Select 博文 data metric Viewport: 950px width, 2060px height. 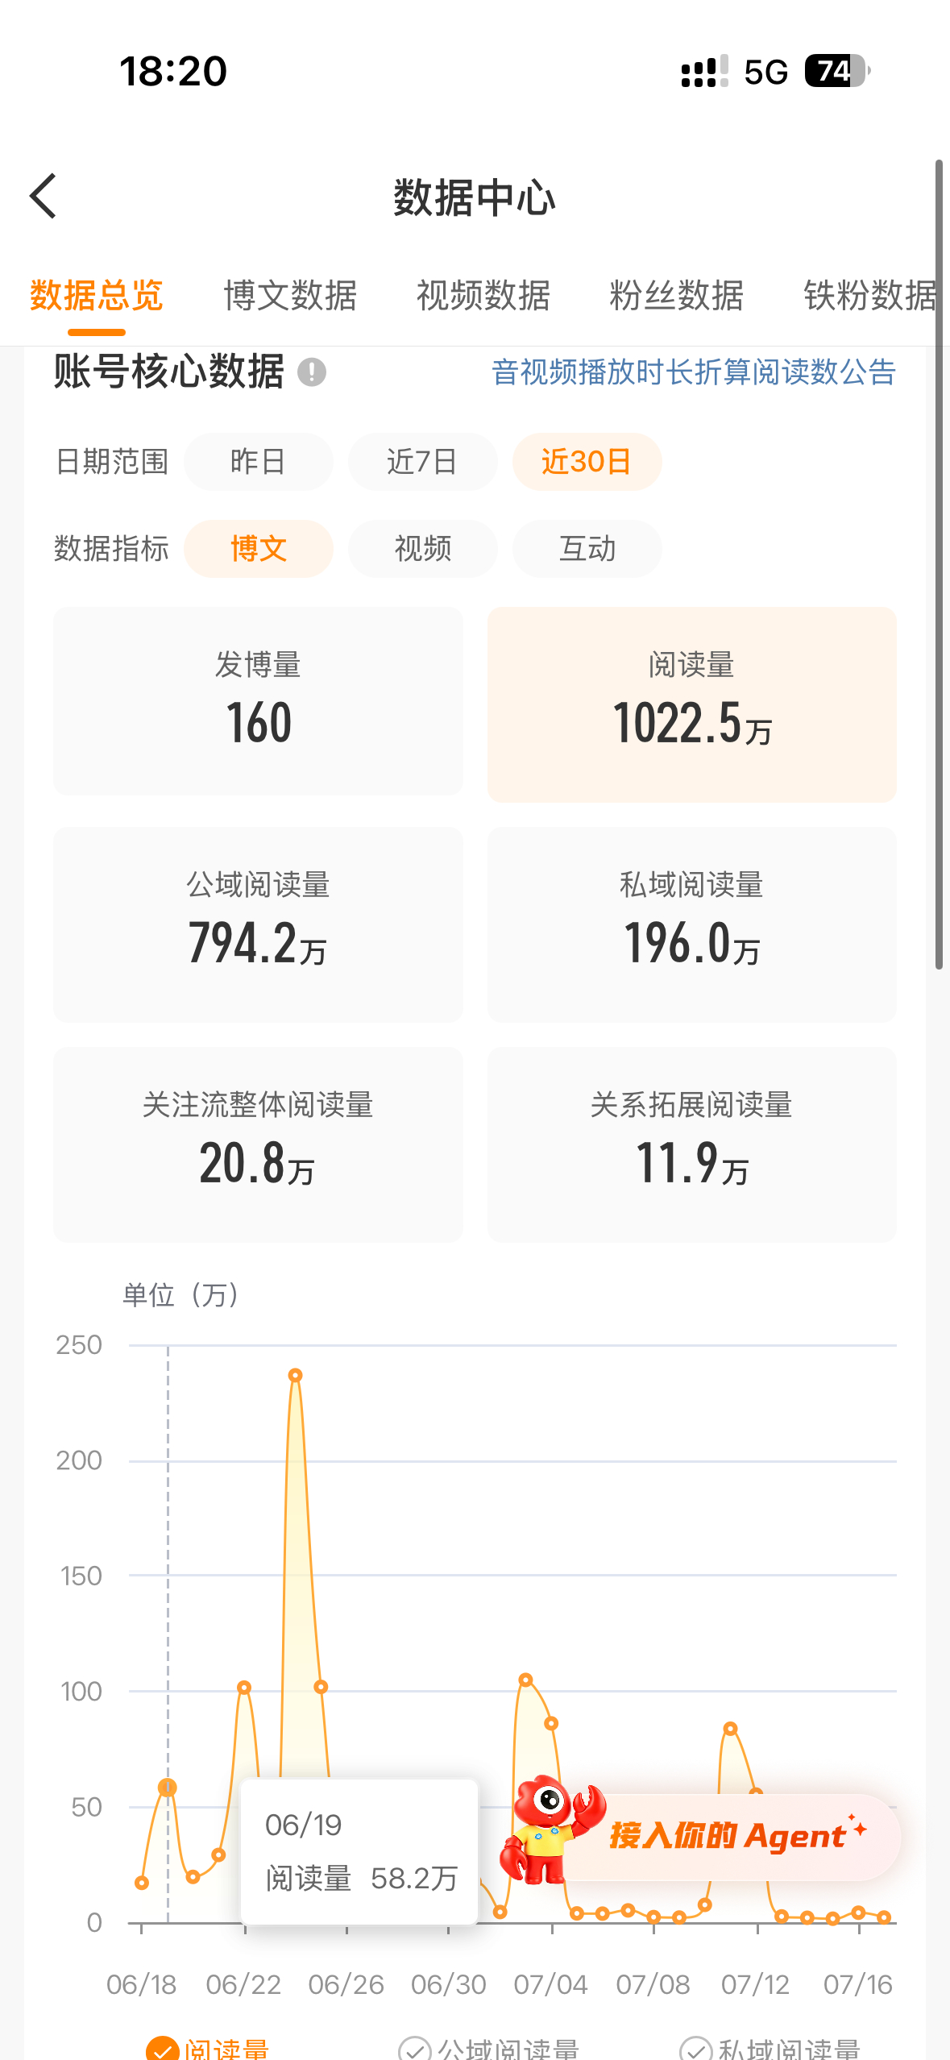pos(258,549)
